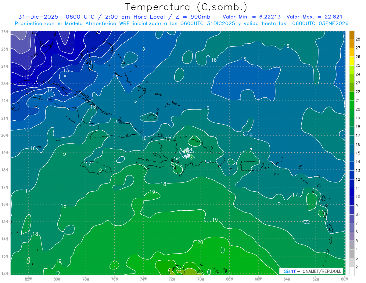Pick the white swatch at the legend bottom
366x283 pixels.
pyautogui.click(x=352, y=271)
